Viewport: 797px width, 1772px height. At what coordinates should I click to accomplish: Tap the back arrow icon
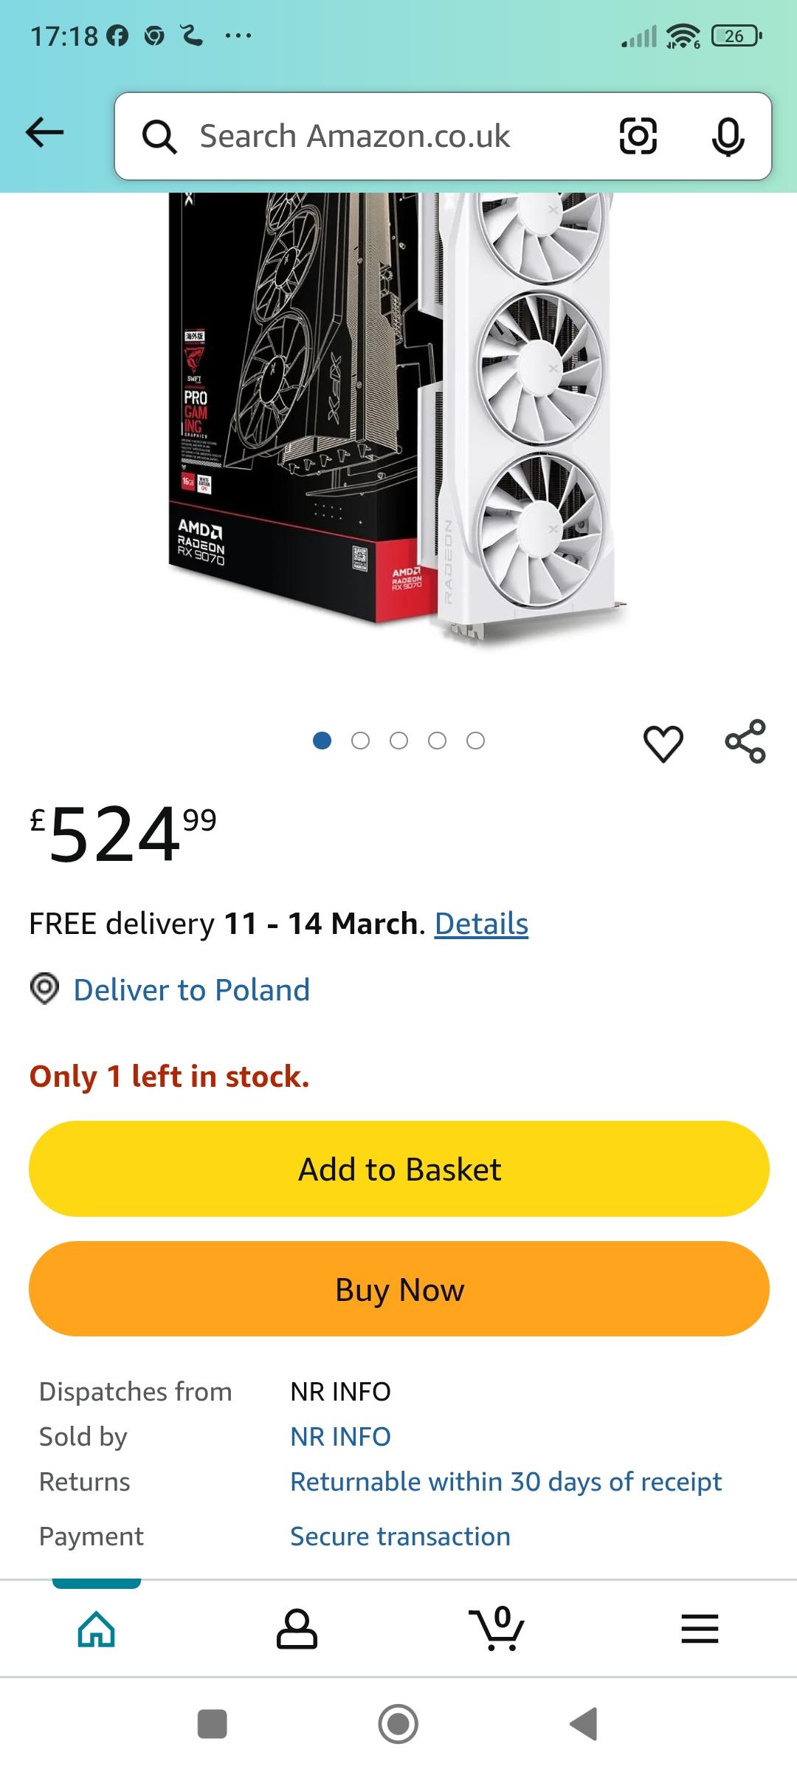(x=44, y=133)
